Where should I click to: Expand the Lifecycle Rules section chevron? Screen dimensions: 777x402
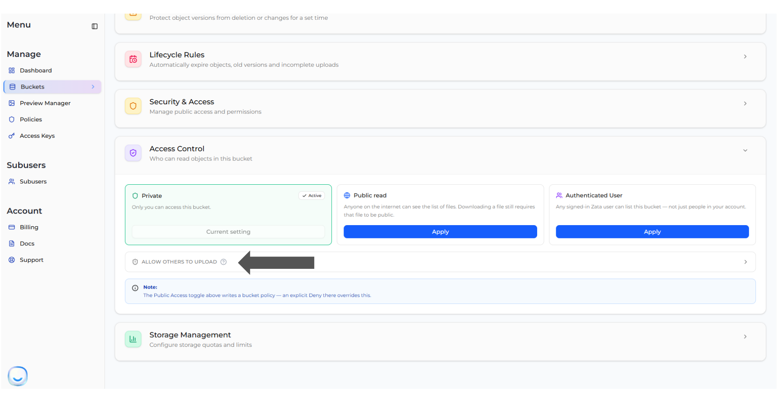coord(745,56)
